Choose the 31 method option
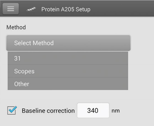The image size is (154, 126). (x=68, y=58)
